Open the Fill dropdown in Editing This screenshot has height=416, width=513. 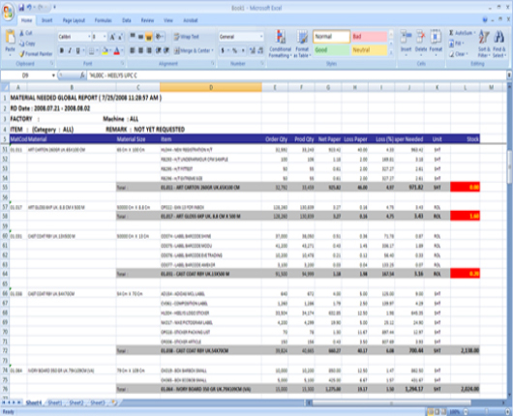[457, 44]
